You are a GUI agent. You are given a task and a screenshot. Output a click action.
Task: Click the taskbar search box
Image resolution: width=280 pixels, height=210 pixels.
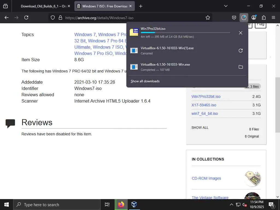[x=57, y=205]
